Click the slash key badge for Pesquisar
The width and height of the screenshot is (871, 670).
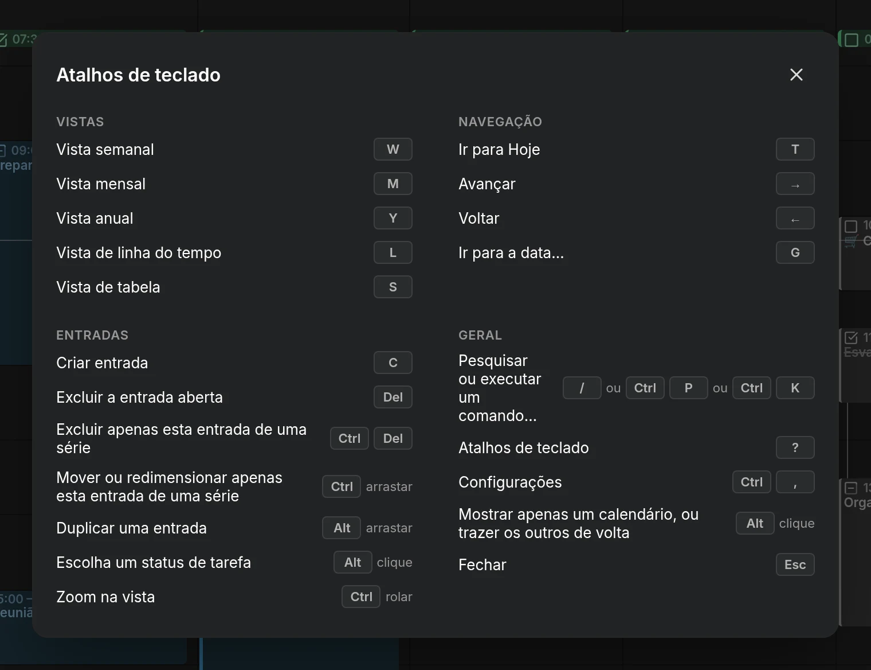pyautogui.click(x=582, y=388)
